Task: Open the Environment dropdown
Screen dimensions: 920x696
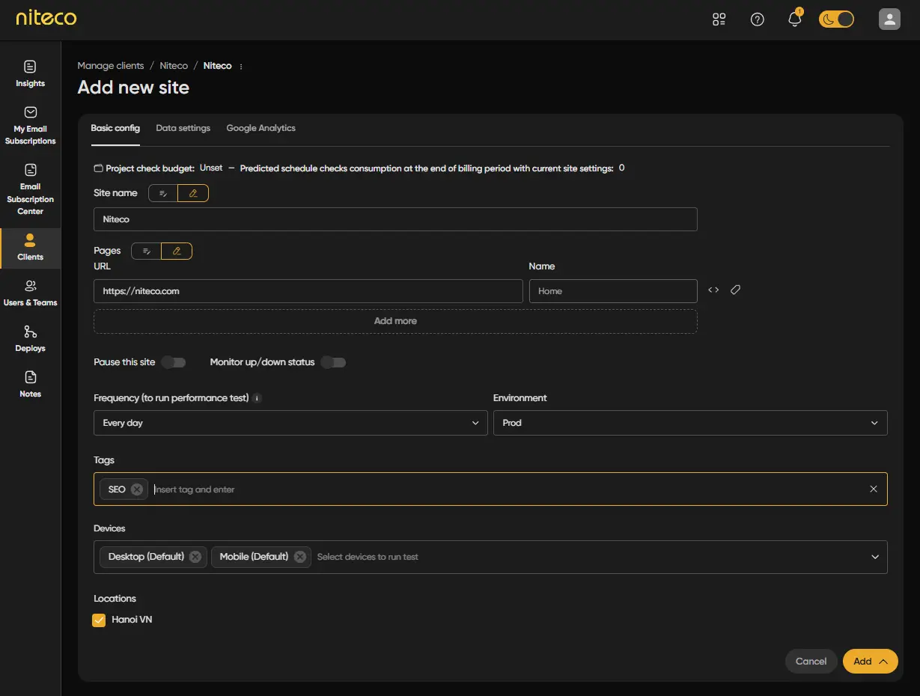Action: tap(689, 423)
